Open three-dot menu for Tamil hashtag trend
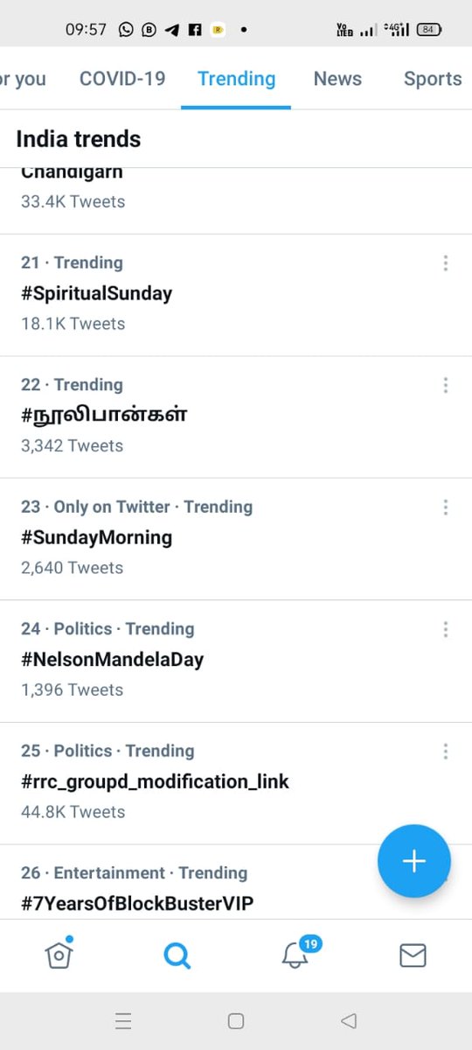472x1050 pixels. point(446,384)
